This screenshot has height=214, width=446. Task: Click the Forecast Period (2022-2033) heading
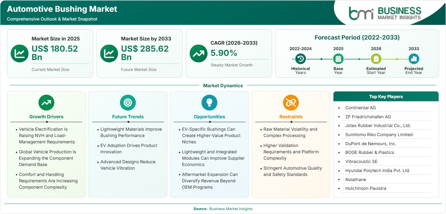tap(357, 37)
